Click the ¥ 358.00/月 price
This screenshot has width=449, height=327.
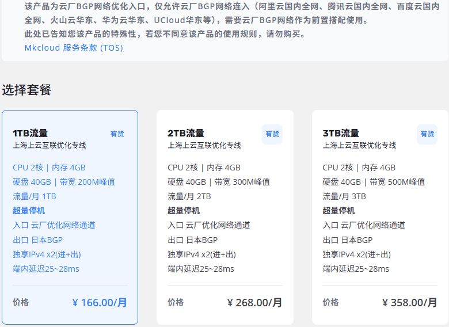click(x=409, y=303)
